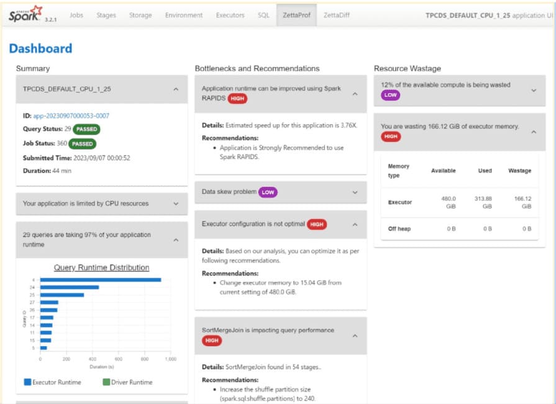556x404 pixels.
Task: Collapse the Spark RAPIDS recommendation panel
Action: (x=355, y=94)
